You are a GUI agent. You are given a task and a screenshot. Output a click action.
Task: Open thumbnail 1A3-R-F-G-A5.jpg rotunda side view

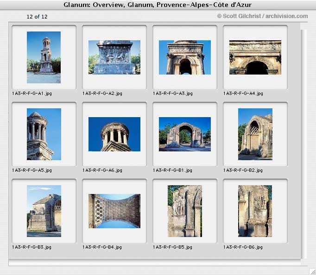44,134
